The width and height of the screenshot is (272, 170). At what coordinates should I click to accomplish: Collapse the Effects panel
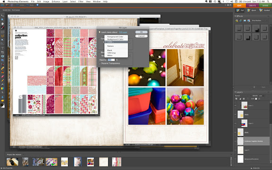pos(235,16)
